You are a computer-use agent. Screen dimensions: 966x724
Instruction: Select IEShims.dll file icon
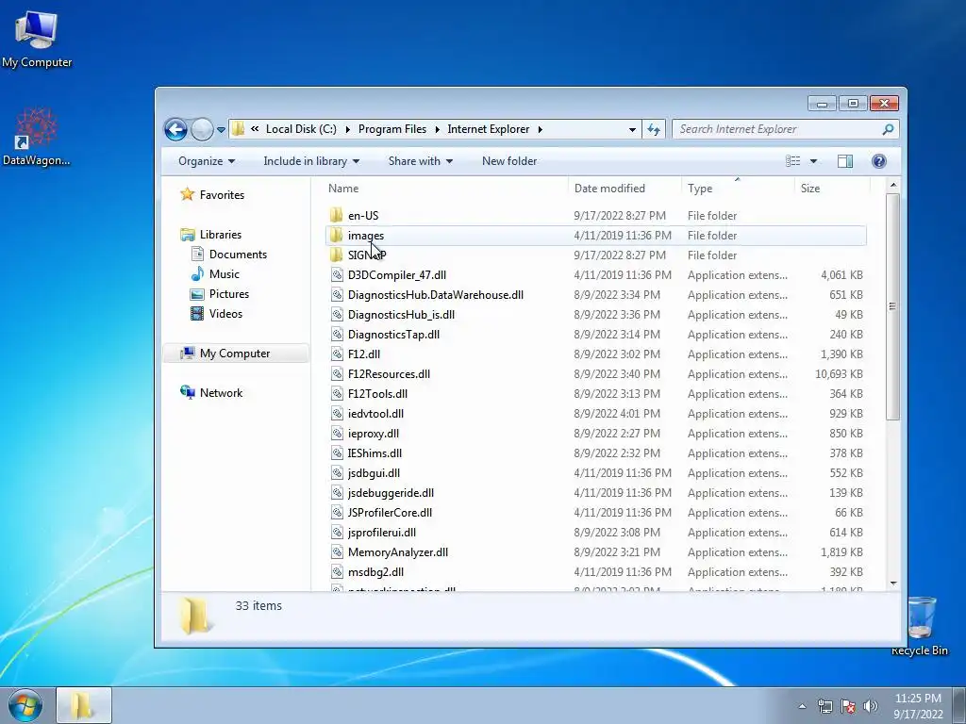[337, 453]
